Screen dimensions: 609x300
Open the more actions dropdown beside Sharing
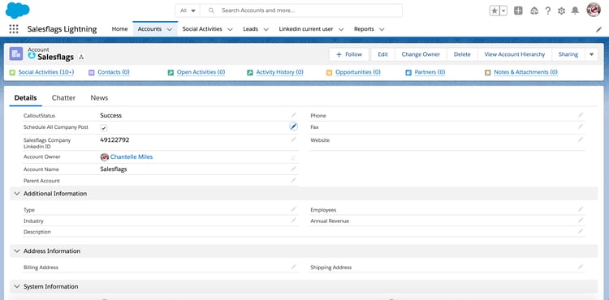click(591, 54)
